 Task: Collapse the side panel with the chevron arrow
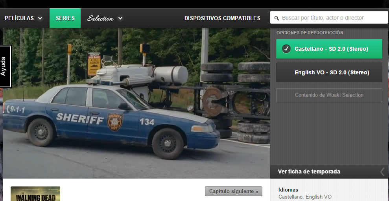tap(382, 172)
